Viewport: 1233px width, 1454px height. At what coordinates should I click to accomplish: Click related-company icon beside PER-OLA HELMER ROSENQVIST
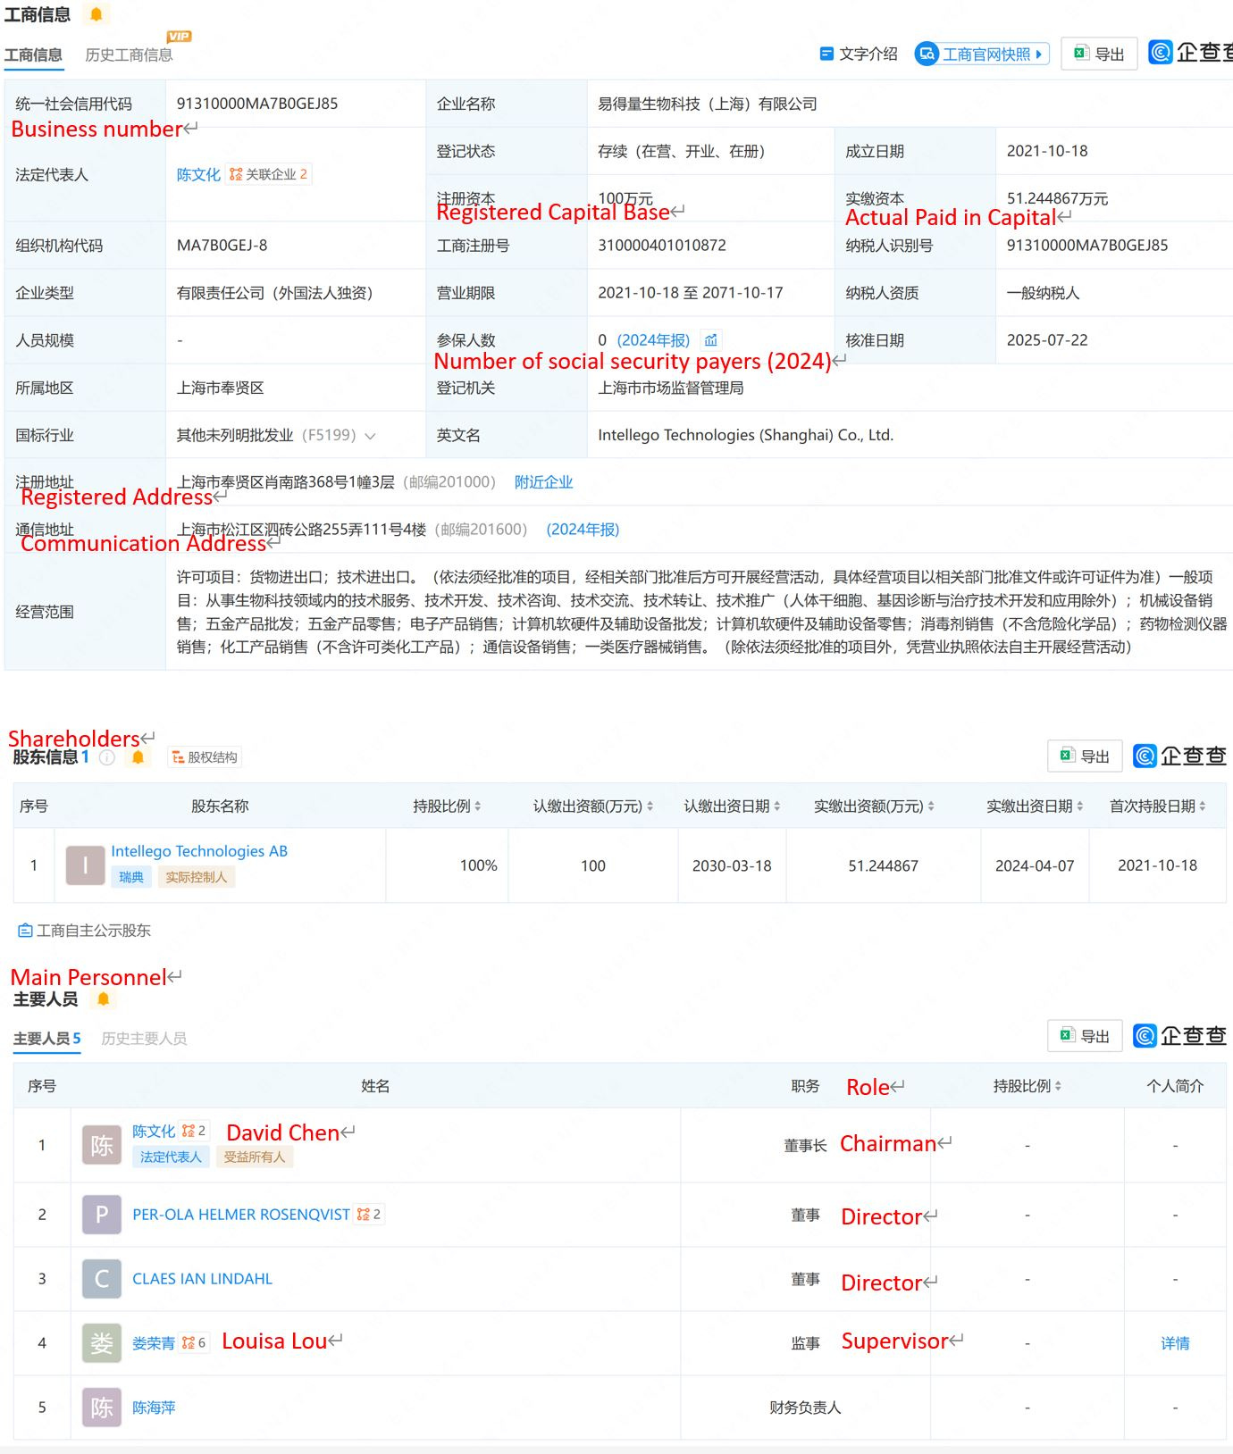click(369, 1215)
